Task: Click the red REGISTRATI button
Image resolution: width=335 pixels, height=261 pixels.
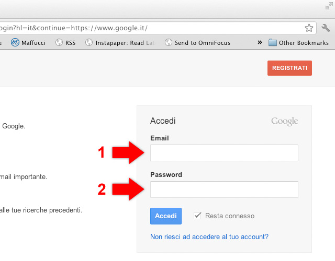Action: pyautogui.click(x=289, y=68)
